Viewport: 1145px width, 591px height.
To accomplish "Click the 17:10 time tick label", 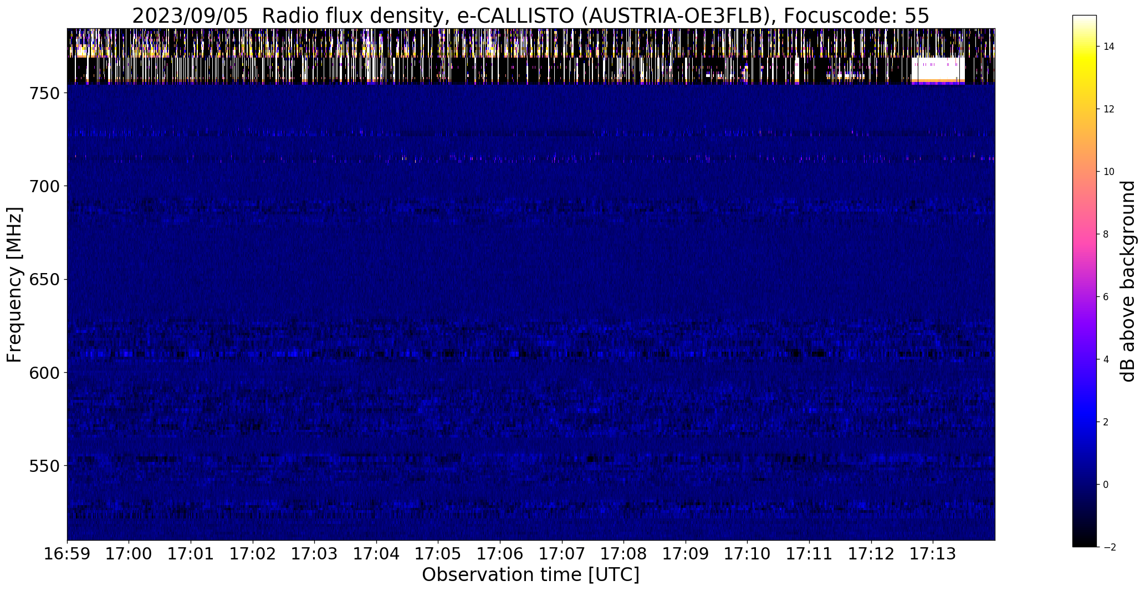I will pos(748,554).
